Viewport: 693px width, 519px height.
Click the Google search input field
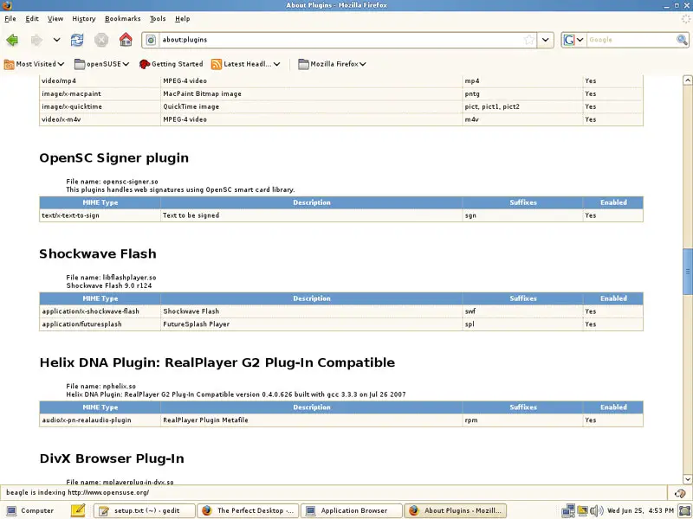[x=631, y=40]
